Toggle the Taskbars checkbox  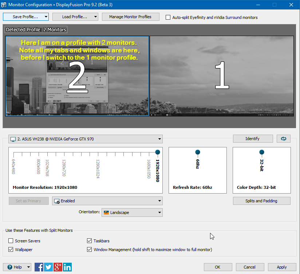coord(90,241)
